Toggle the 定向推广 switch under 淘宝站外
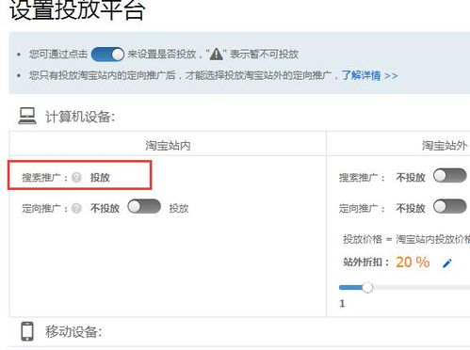 450,207
